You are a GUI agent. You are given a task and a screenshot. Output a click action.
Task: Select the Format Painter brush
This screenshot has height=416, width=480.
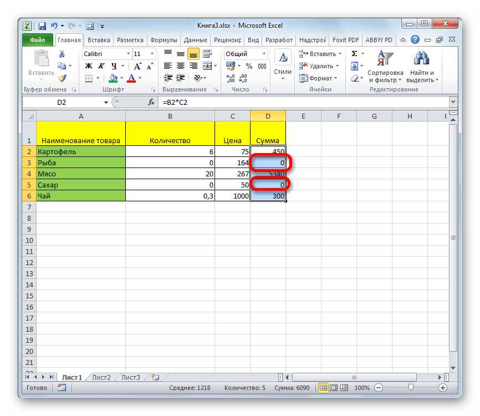coord(62,78)
